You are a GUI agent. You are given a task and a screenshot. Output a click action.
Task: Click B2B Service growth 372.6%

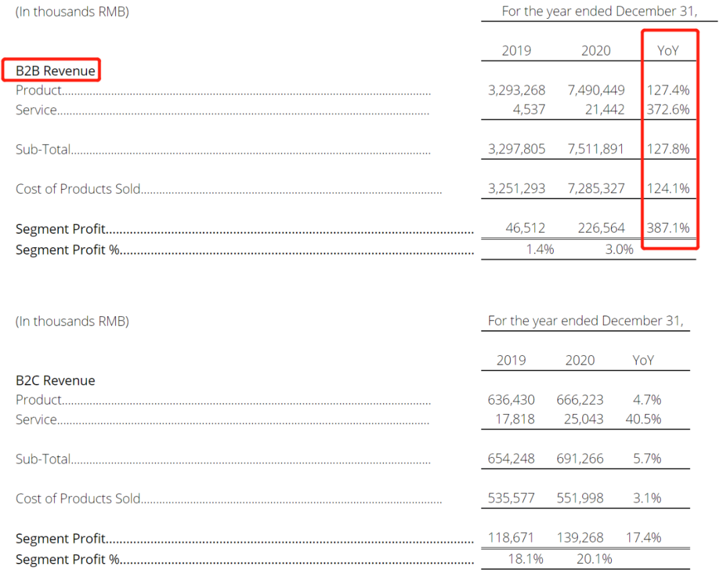pyautogui.click(x=667, y=110)
